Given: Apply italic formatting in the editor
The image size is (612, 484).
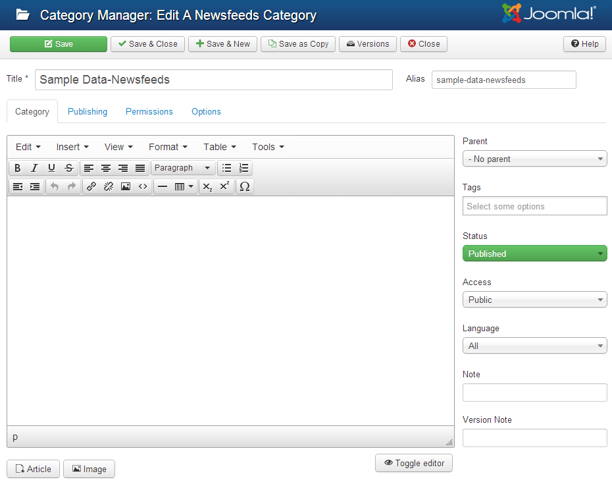Looking at the screenshot, I should (x=34, y=168).
